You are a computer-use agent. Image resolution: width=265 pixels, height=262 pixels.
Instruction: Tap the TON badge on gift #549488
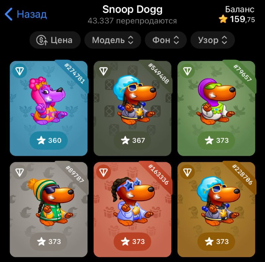tap(103, 71)
